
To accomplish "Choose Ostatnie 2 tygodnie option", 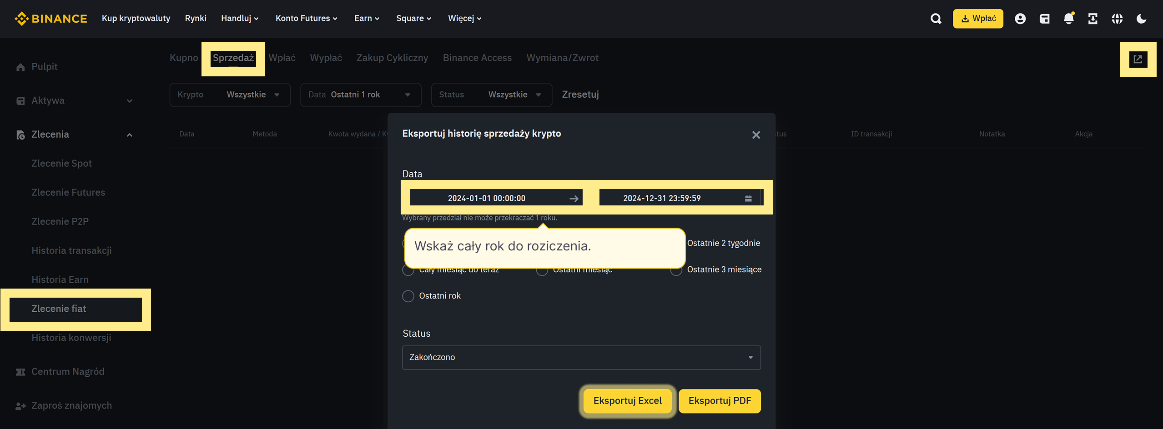I will (x=723, y=243).
